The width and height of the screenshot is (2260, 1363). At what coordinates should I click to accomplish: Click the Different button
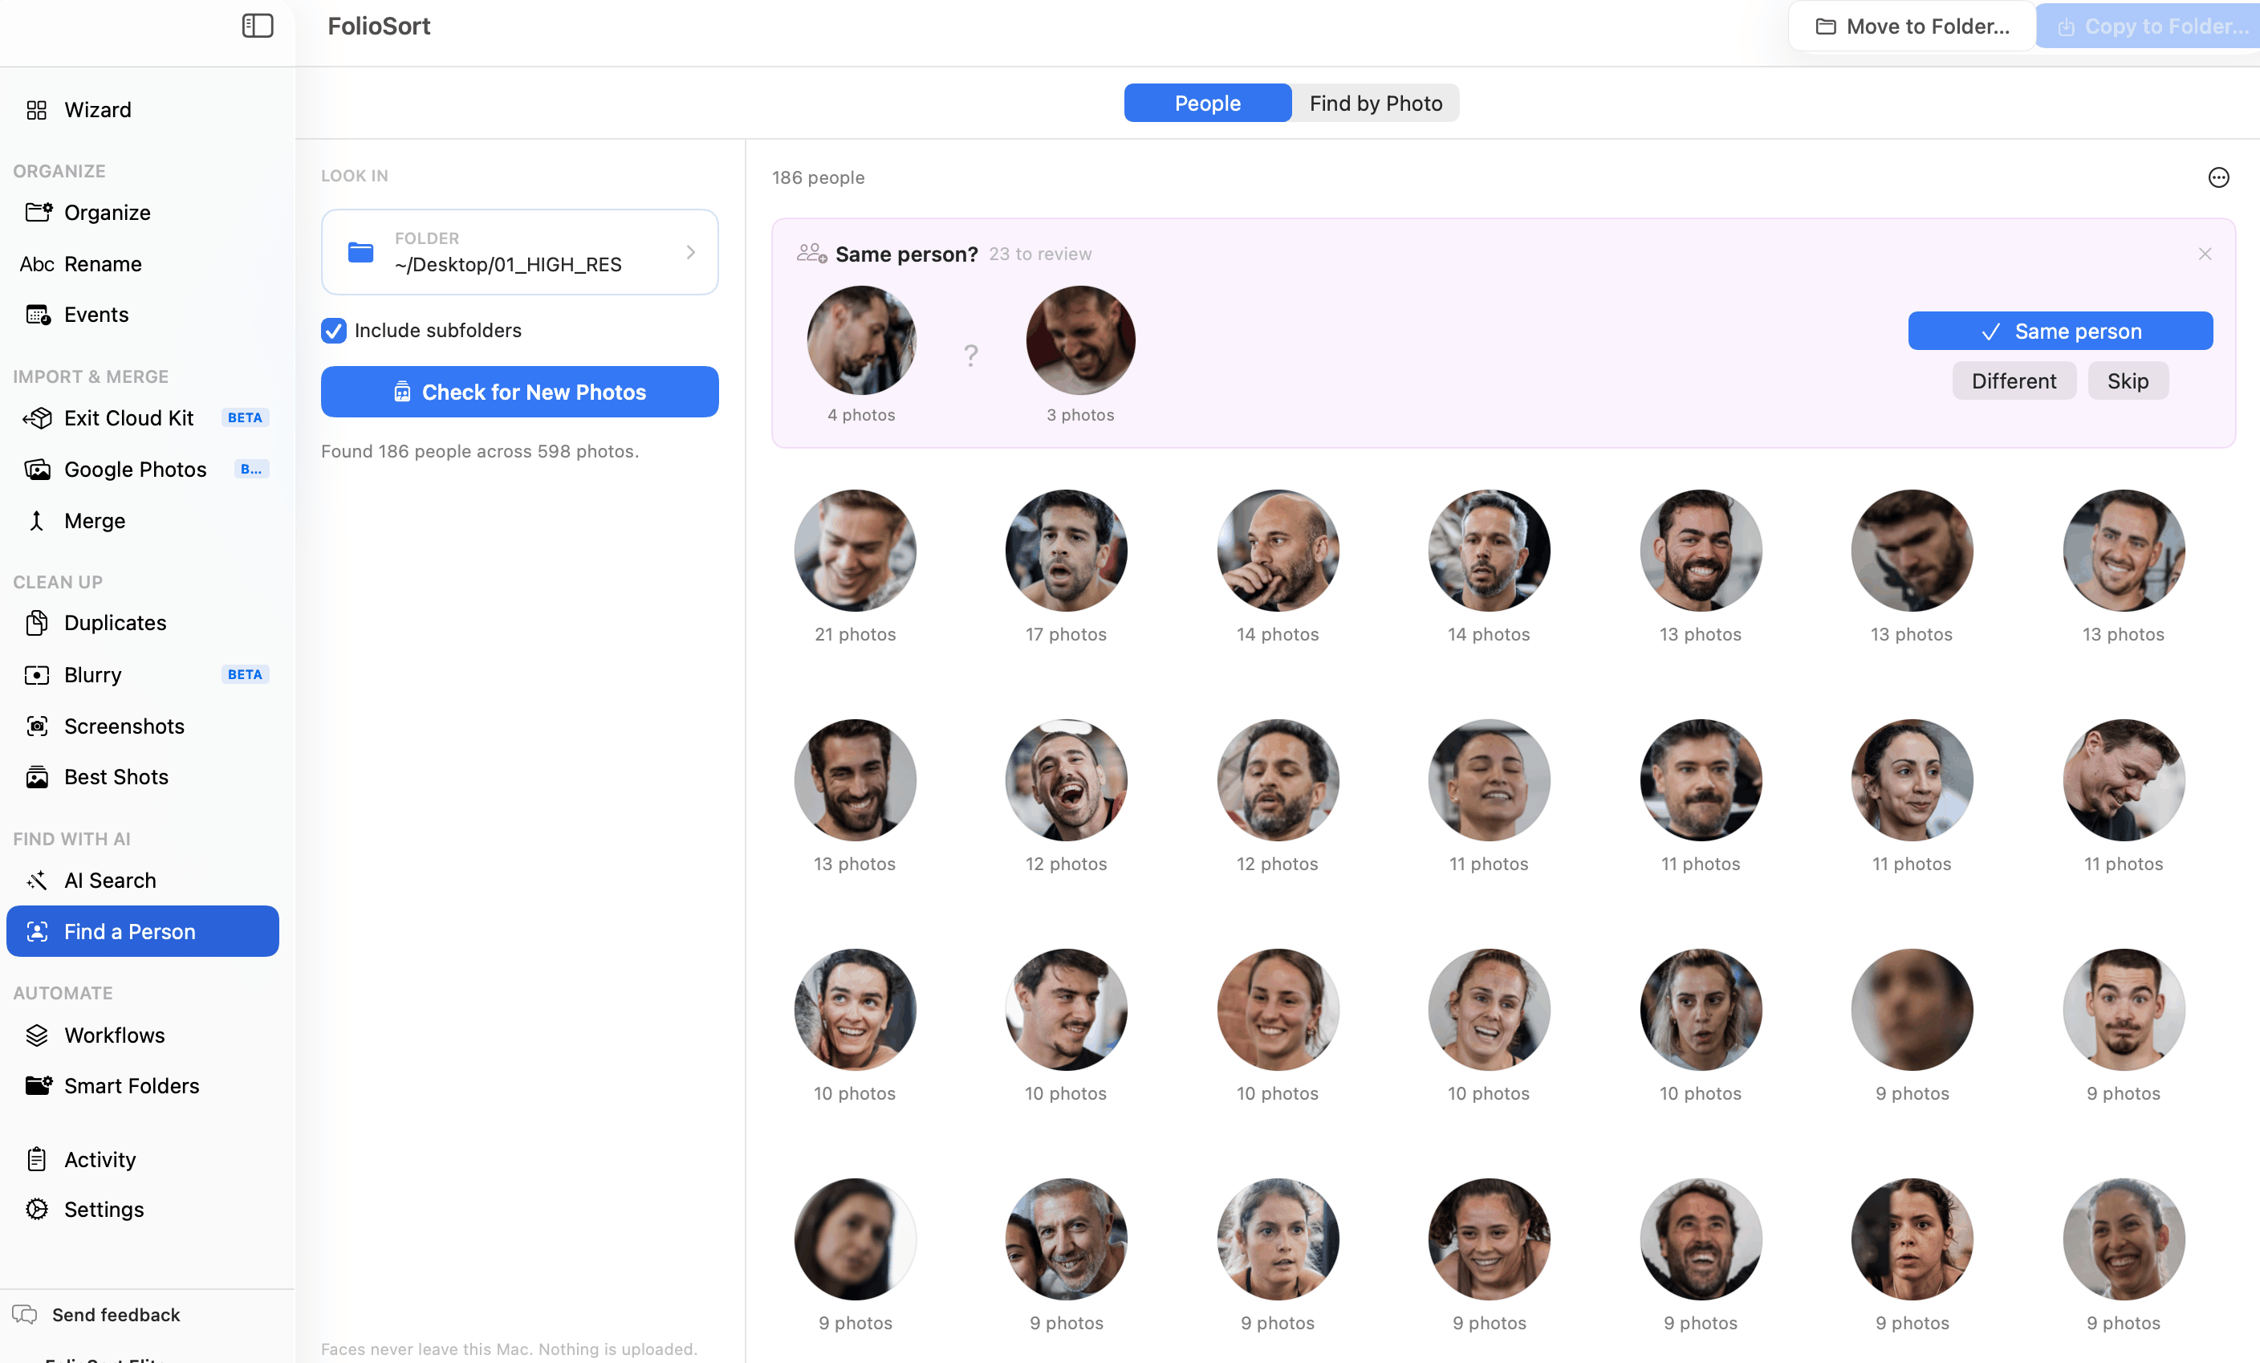tap(2014, 380)
